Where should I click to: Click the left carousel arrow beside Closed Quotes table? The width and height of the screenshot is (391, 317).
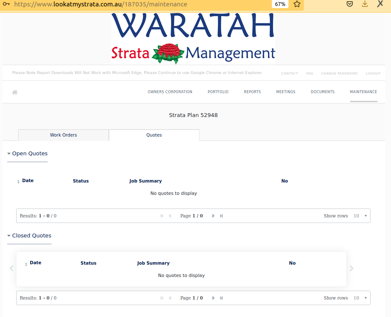[11, 268]
